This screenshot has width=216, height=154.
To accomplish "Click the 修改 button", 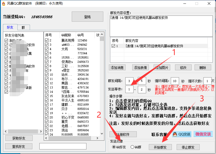I will coord(183,68).
